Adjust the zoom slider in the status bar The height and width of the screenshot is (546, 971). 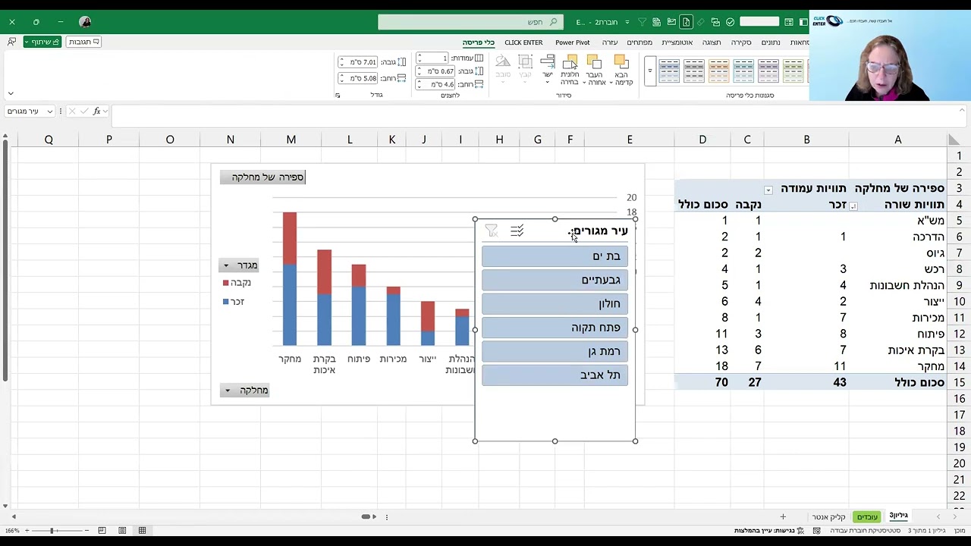click(x=52, y=531)
